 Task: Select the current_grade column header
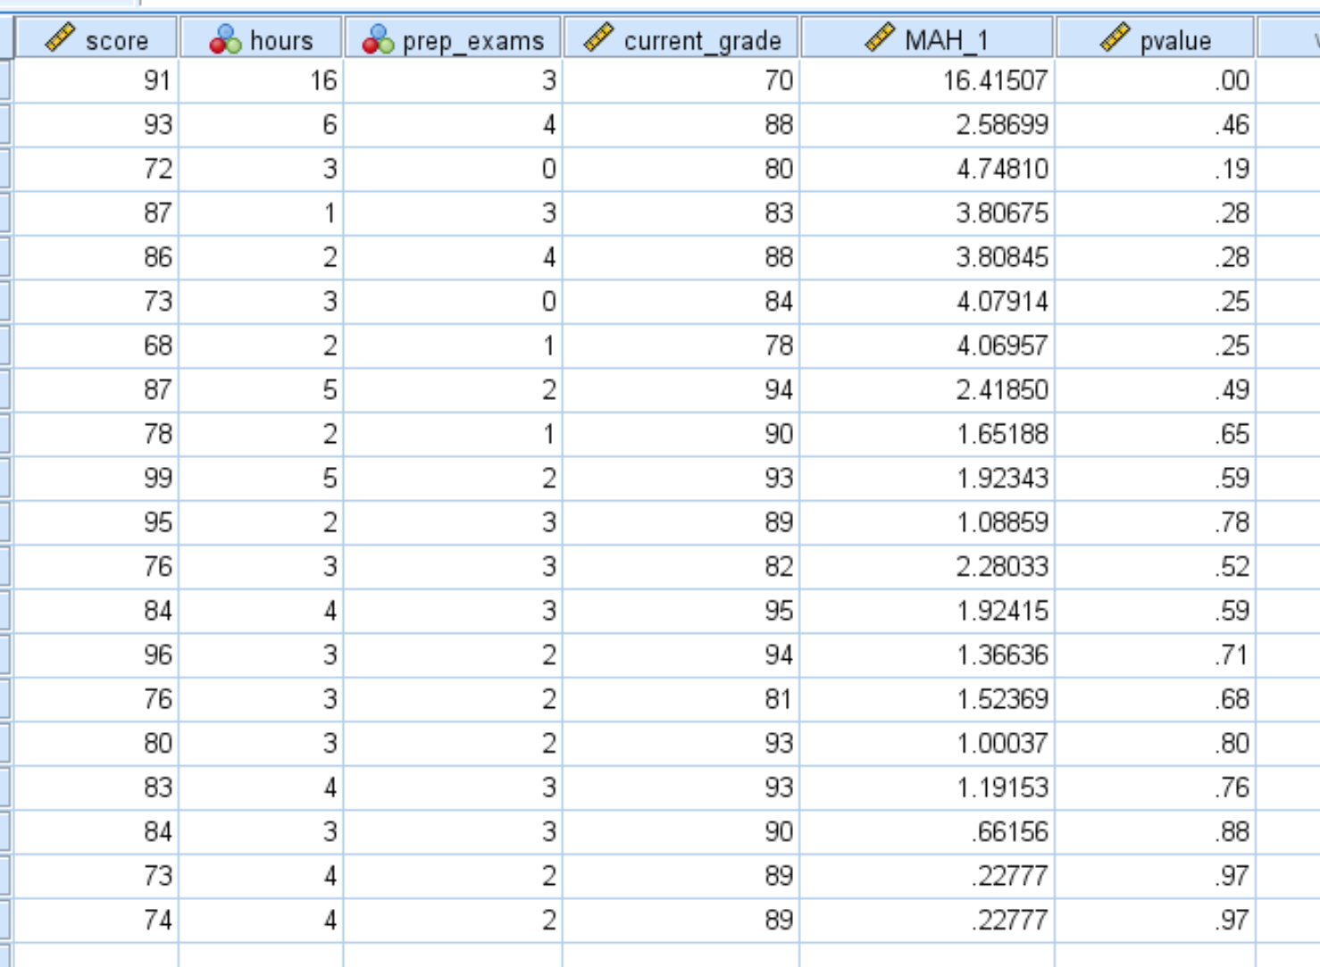[681, 39]
